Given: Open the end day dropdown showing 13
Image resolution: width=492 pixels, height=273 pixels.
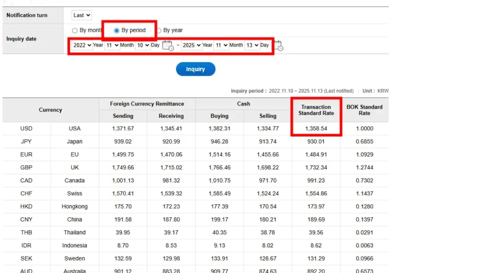Looking at the screenshot, I should 252,45.
